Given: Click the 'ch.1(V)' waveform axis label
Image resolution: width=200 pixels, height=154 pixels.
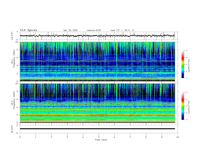Looking at the screenshot, I should [x=12, y=36].
